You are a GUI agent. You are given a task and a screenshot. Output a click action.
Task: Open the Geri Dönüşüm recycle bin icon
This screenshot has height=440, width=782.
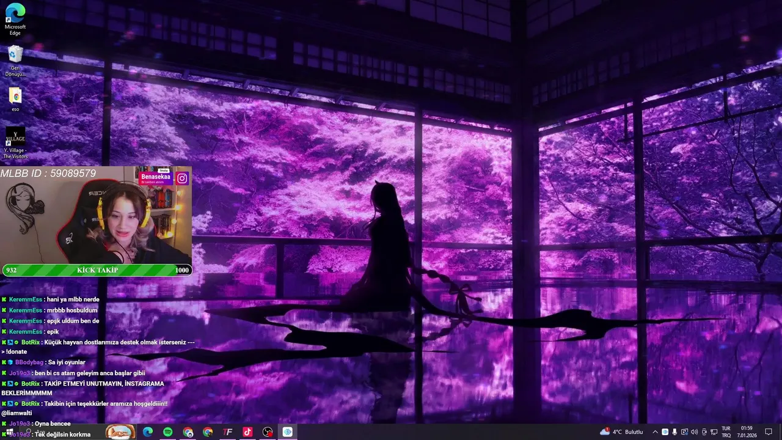[x=15, y=61]
